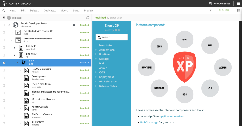242x126 pixels.
Task: Open the search panel magnifier icon
Action: pyautogui.click(x=4, y=11)
